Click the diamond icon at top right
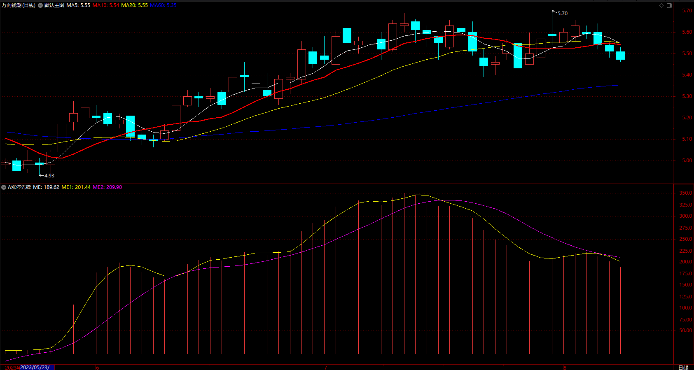The image size is (694, 370). (662, 5)
